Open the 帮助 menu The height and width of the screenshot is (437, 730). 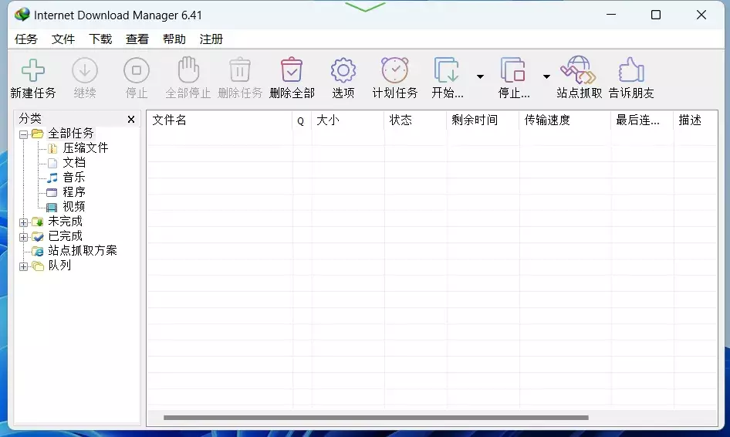[x=174, y=39]
